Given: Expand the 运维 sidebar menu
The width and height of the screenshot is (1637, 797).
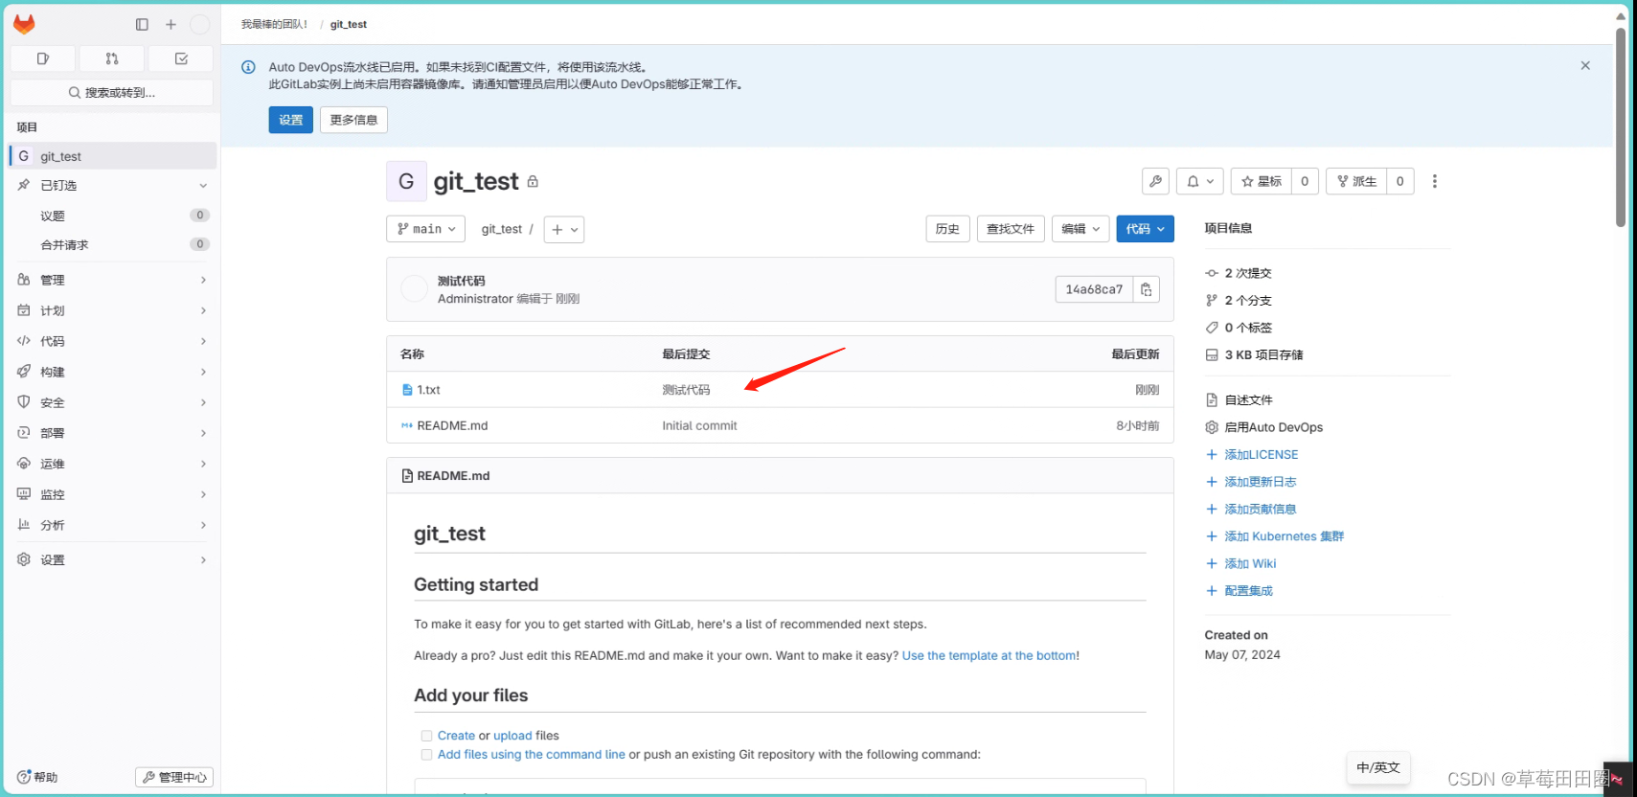Looking at the screenshot, I should pos(112,464).
